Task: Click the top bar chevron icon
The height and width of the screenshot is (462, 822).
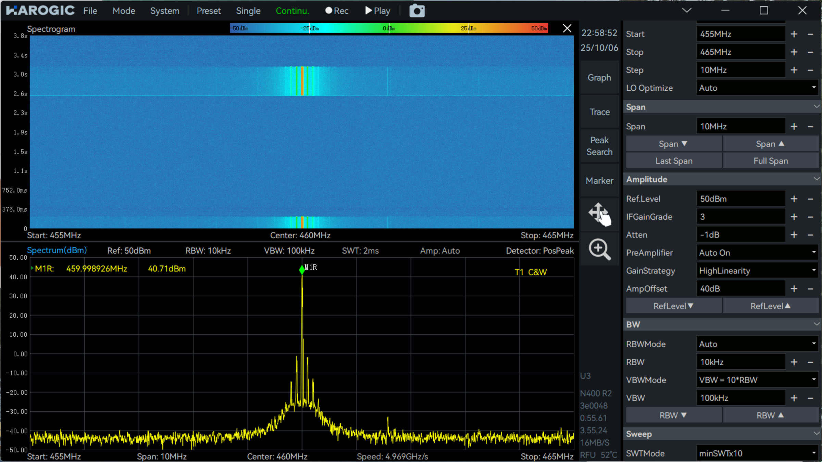Action: [x=686, y=11]
